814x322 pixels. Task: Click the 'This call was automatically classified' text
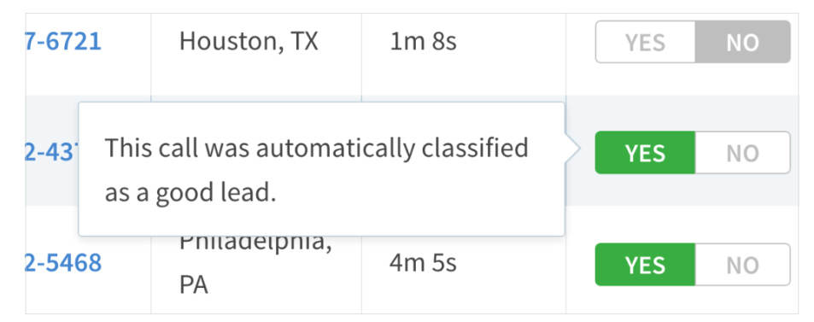pos(317,149)
